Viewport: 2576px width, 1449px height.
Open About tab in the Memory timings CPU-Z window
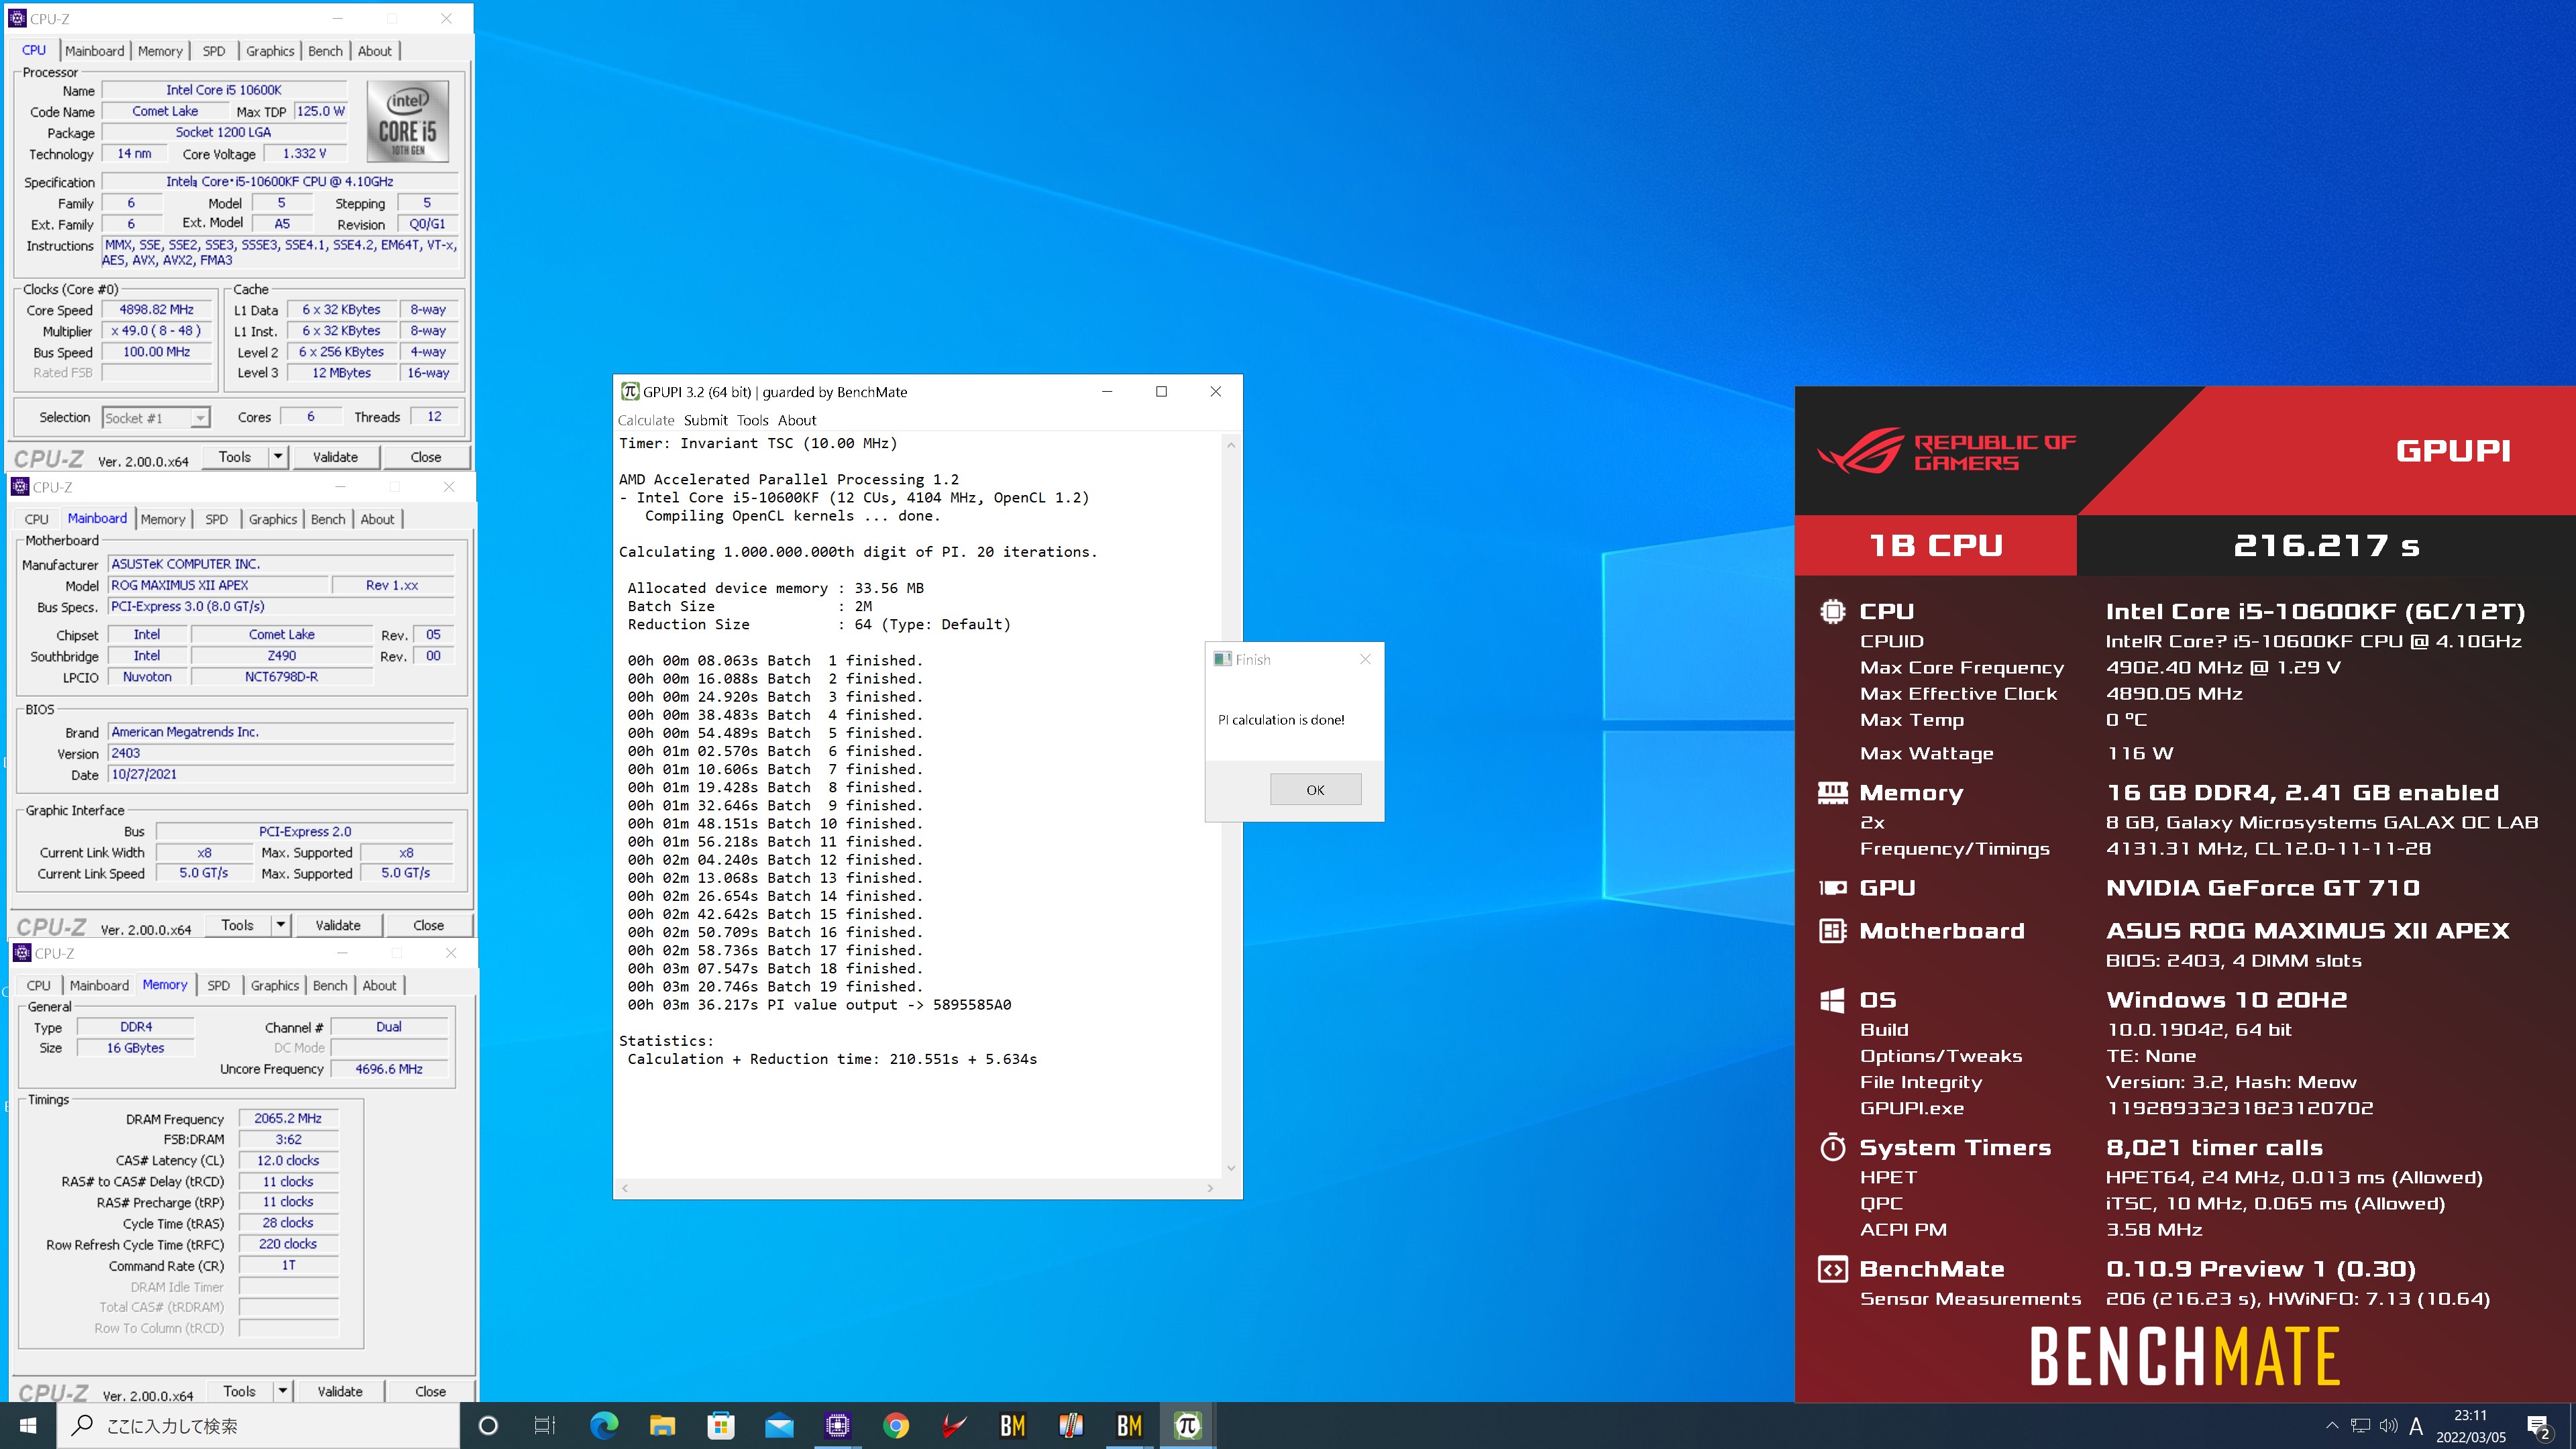tap(379, 985)
